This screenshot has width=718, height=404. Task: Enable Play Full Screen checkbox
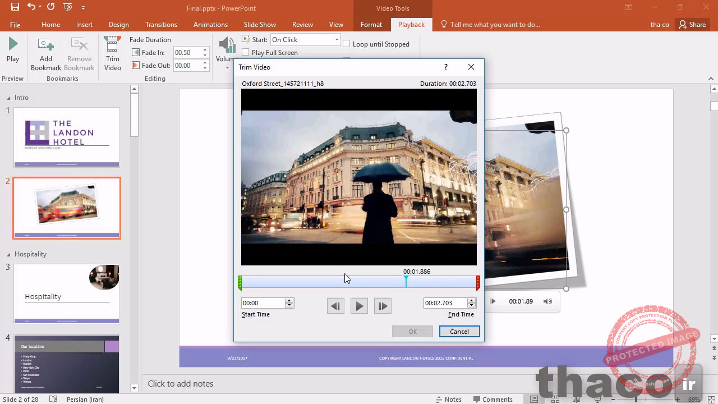point(246,52)
